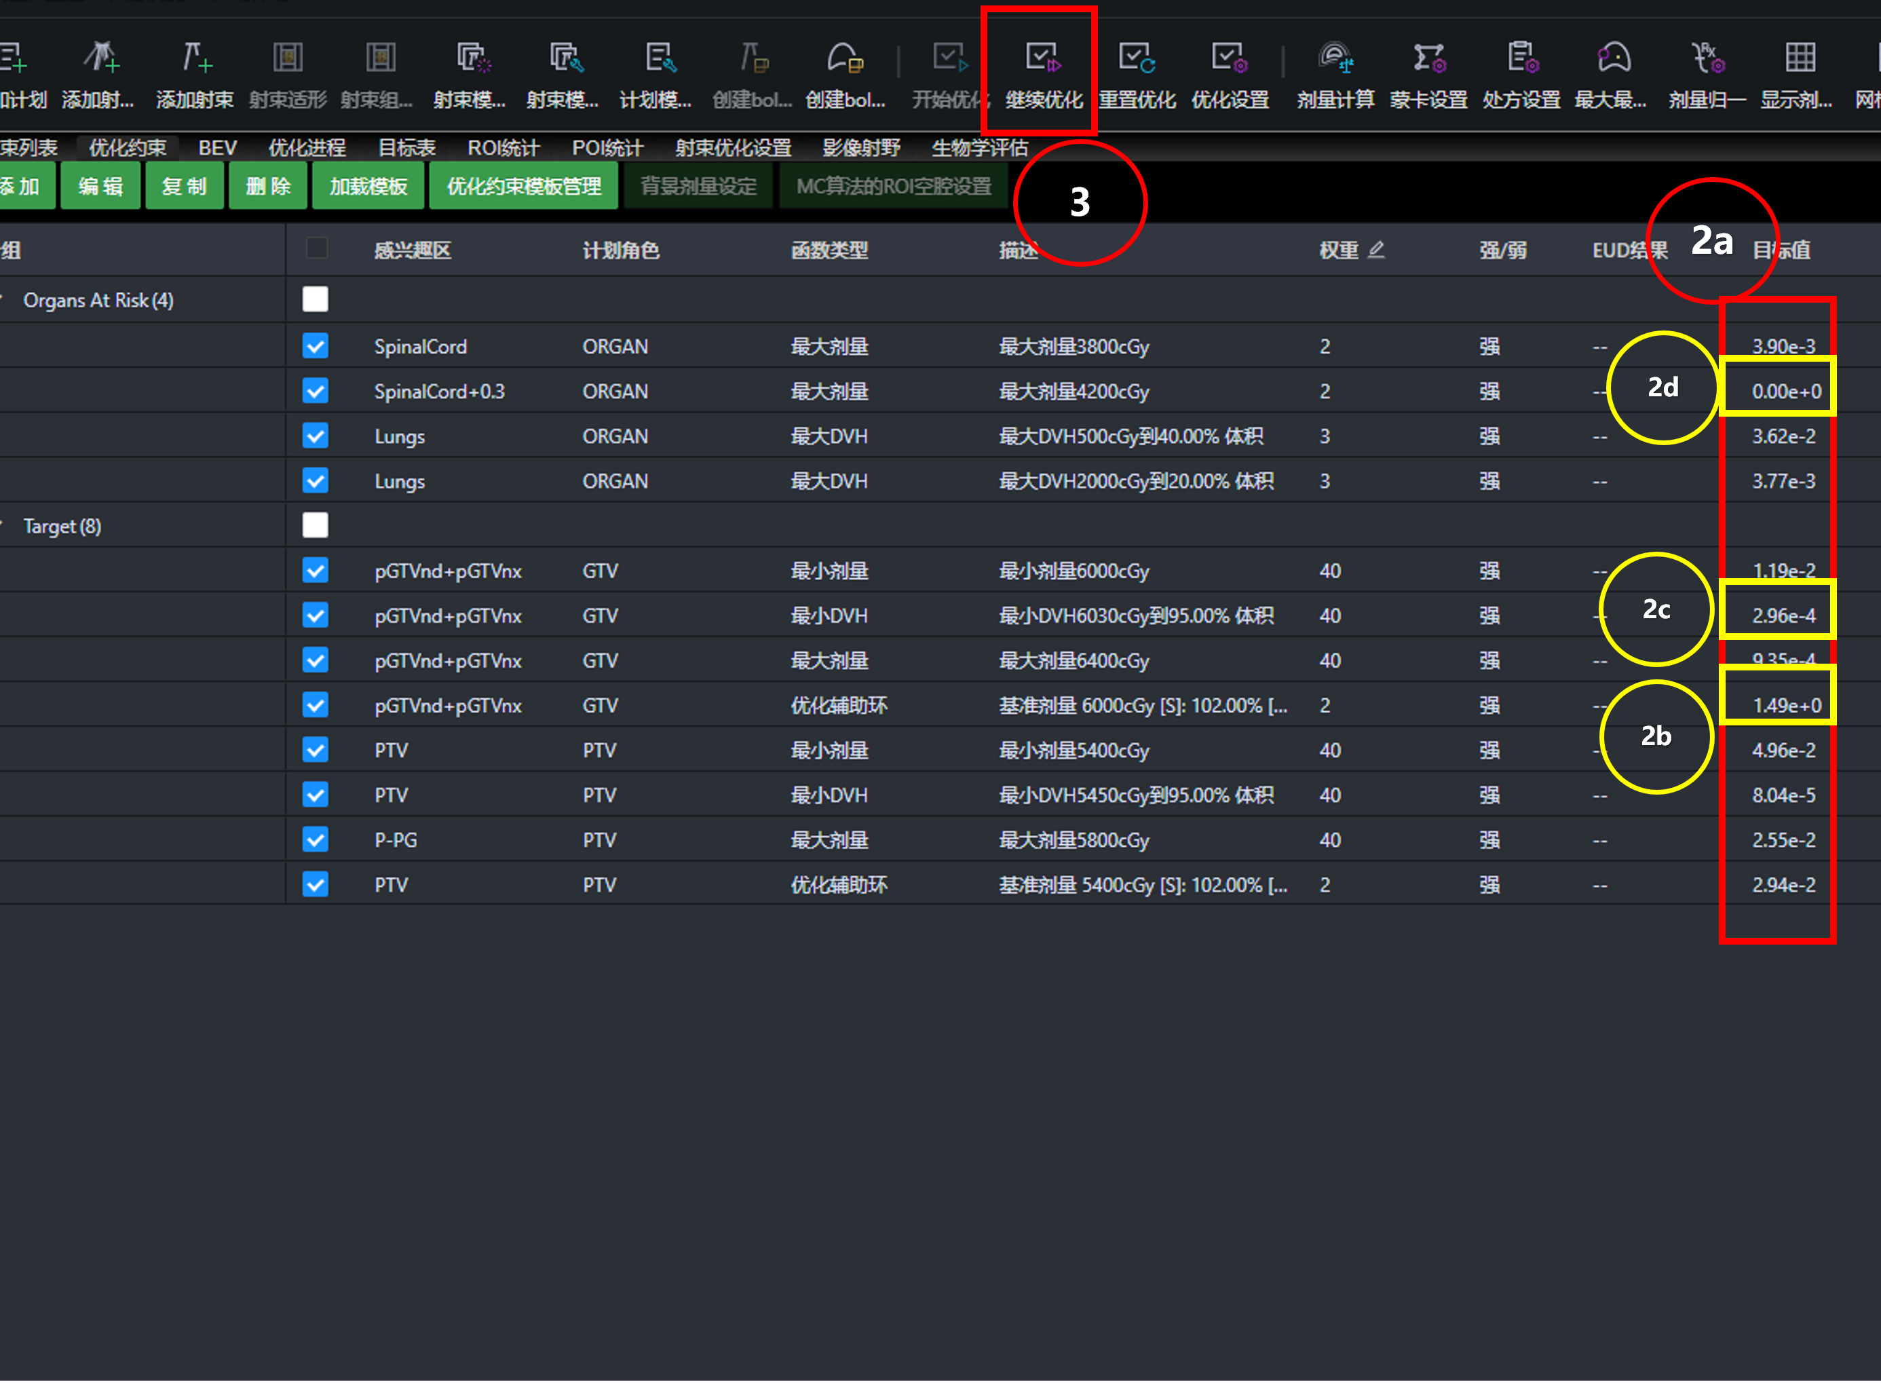The image size is (1881, 1383).
Task: Click the 优化约束模板管理 button
Action: click(524, 186)
